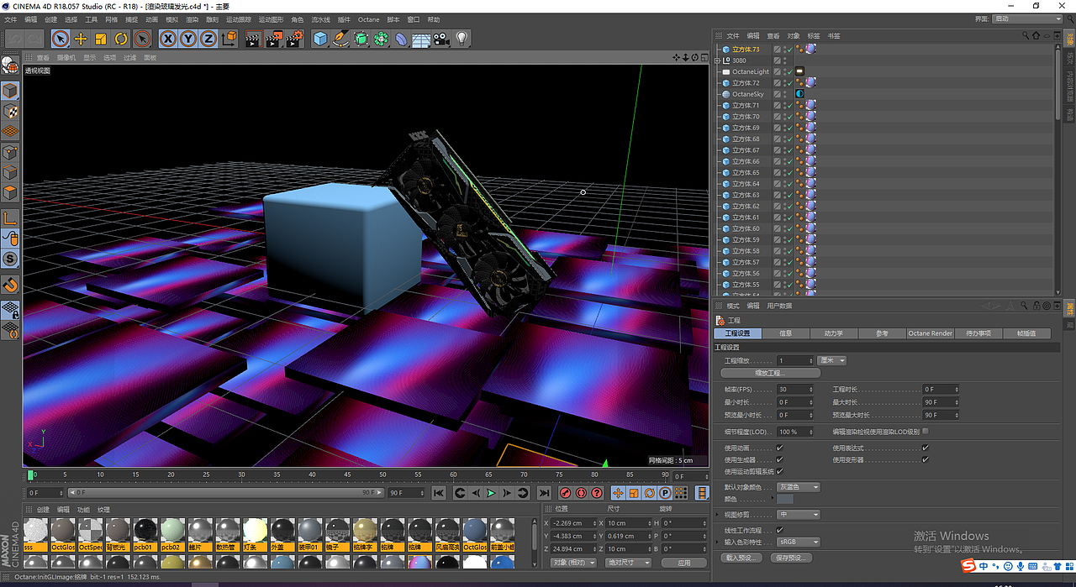Open the 厘米 unit dropdown
1076x587 pixels.
(x=831, y=360)
